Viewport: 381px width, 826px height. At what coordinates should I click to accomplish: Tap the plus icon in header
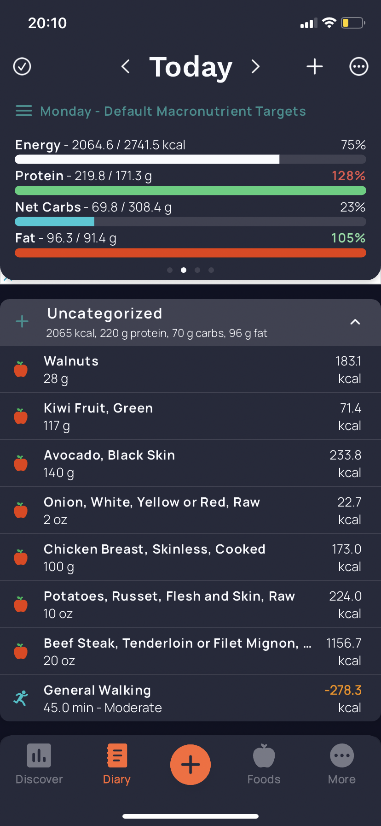pos(315,66)
